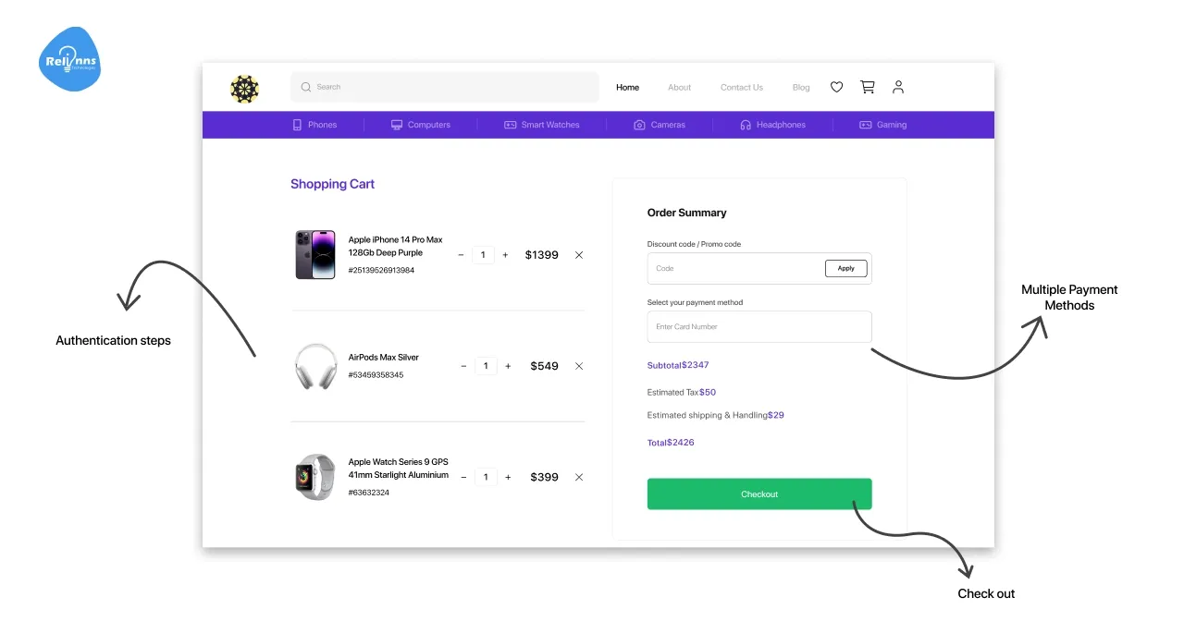Viewport: 1184px width, 634px height.
Task: Open the Blog page from the navigation
Action: point(800,86)
